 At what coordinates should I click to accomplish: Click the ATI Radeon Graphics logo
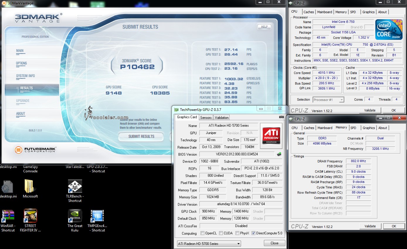pyautogui.click(x=271, y=136)
